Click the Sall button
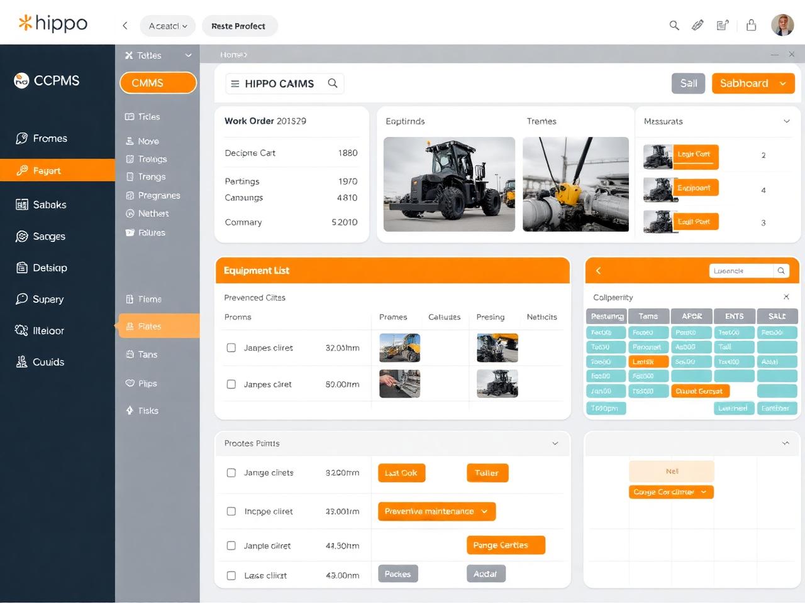The image size is (805, 603). coord(689,83)
